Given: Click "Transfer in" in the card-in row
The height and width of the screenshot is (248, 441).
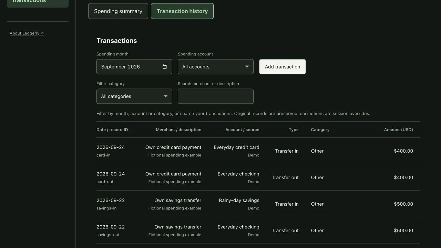Looking at the screenshot, I should point(287,151).
